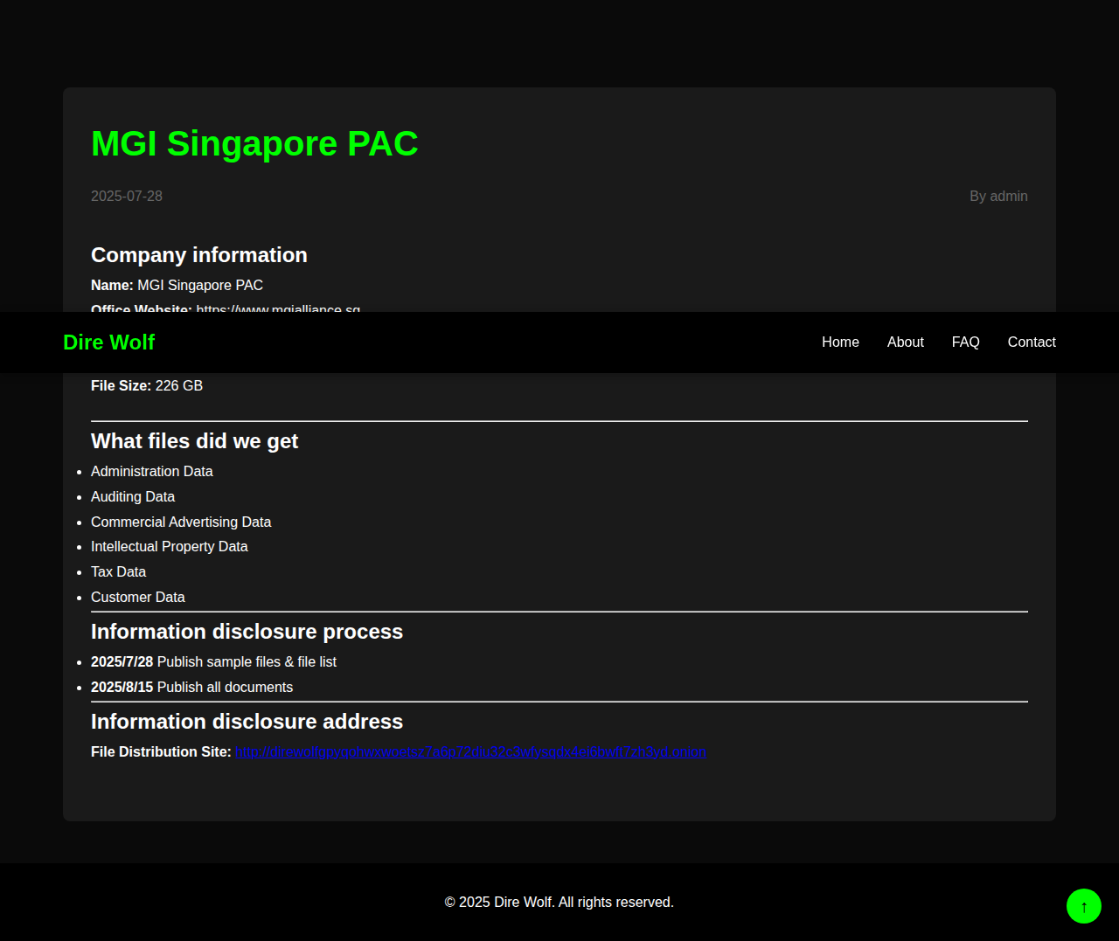Click the Dire Wolf site logo
This screenshot has height=941, width=1119.
[x=108, y=342]
